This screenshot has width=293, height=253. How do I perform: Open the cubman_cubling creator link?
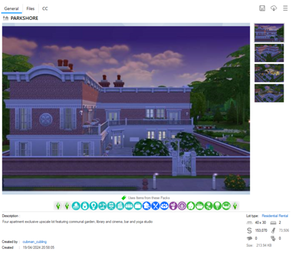click(35, 242)
